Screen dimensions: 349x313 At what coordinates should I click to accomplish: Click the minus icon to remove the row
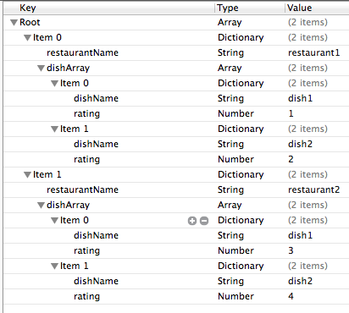coord(204,221)
